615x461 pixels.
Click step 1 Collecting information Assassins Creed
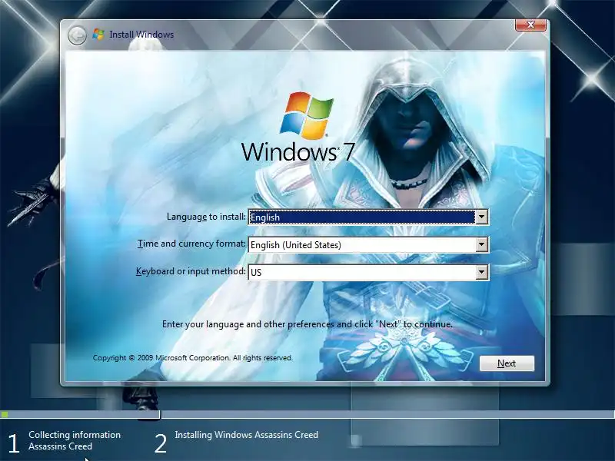coord(65,441)
